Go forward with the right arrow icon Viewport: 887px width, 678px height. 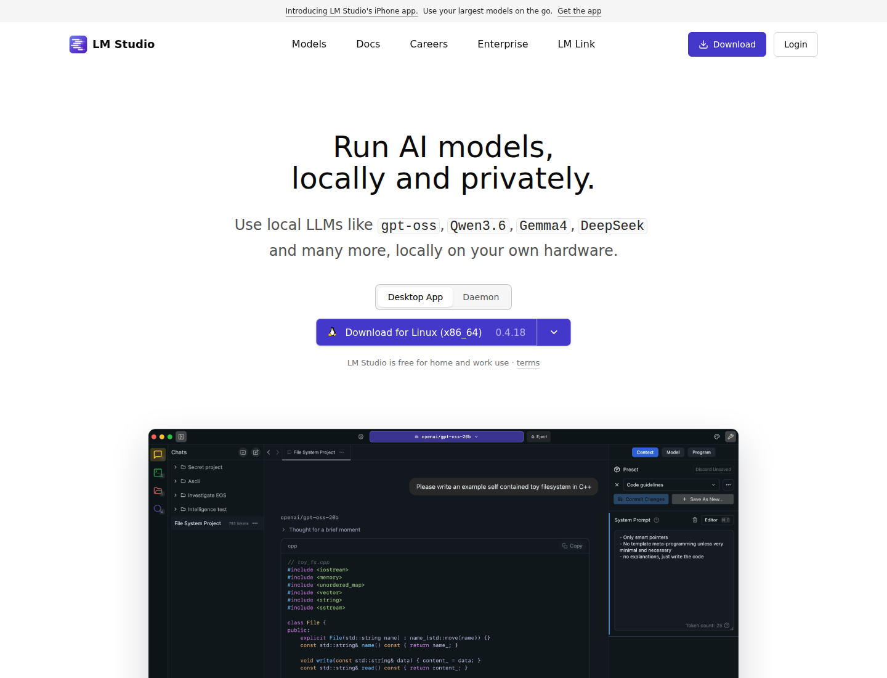pyautogui.click(x=277, y=452)
